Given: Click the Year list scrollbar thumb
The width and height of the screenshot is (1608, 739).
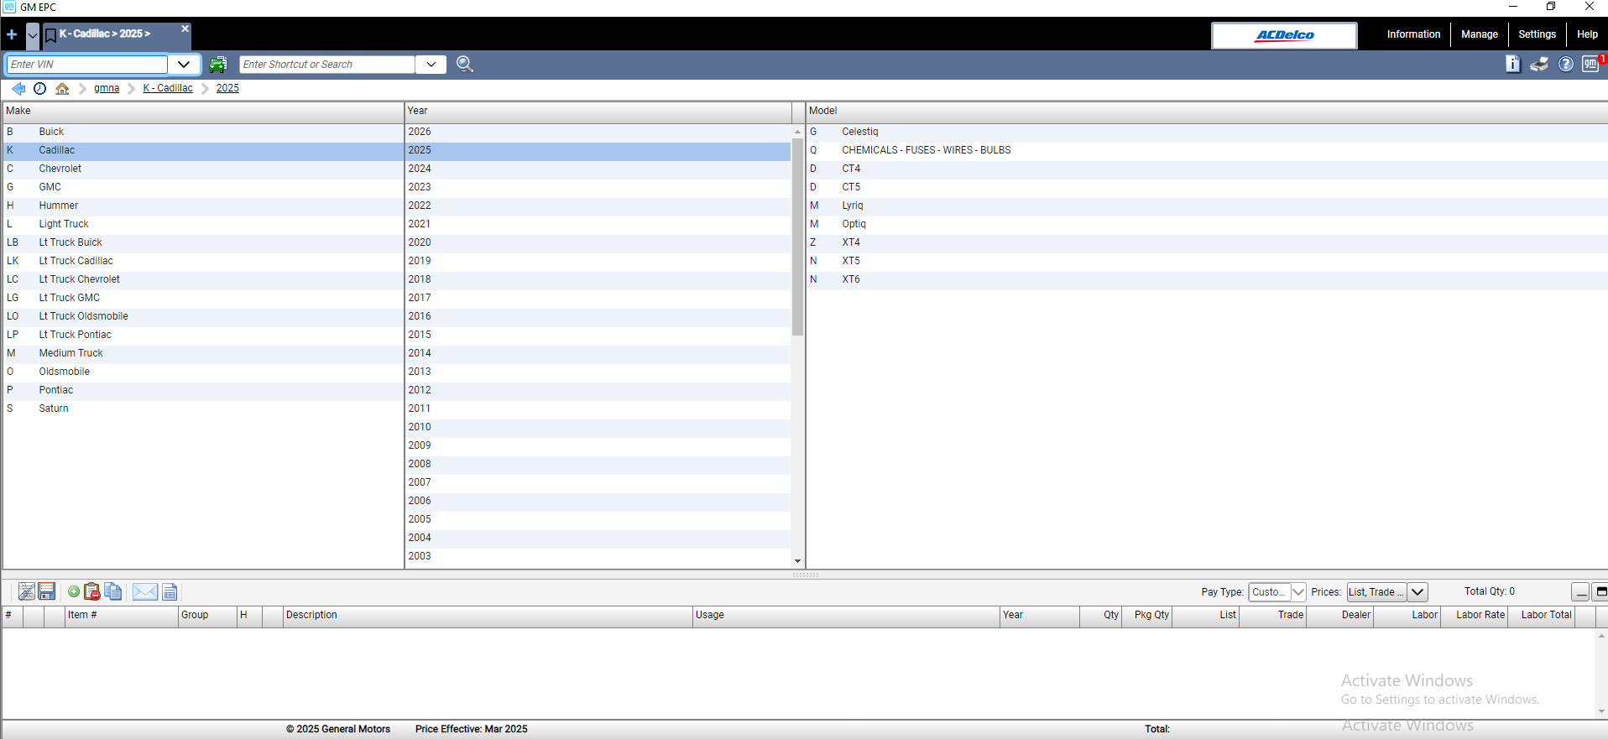Looking at the screenshot, I should point(797,237).
